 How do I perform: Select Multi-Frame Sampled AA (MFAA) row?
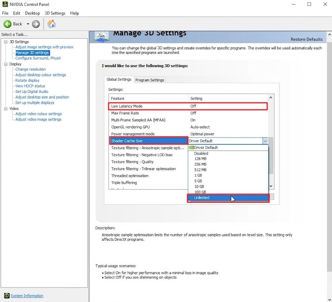188,120
